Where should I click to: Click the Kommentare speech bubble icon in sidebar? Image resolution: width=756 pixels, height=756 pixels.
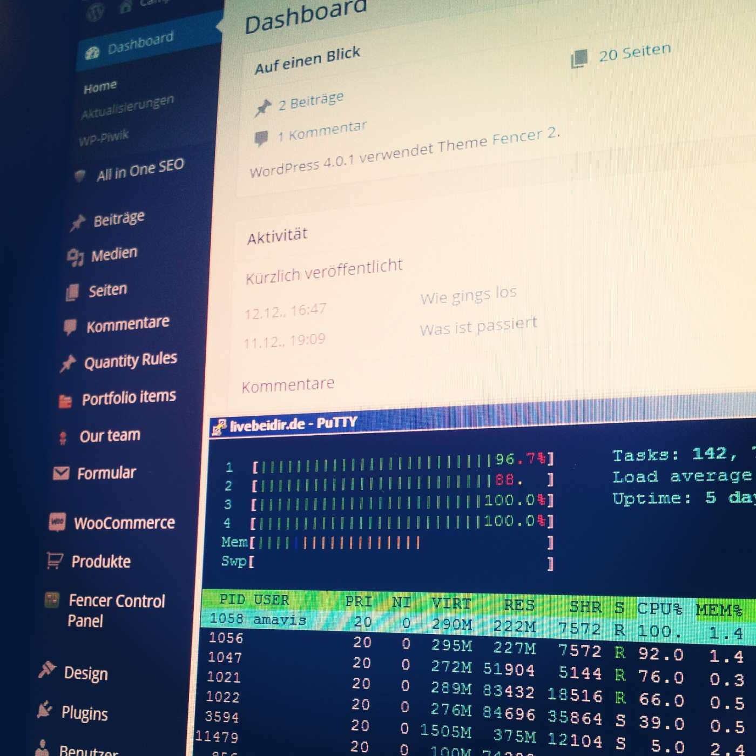click(70, 327)
